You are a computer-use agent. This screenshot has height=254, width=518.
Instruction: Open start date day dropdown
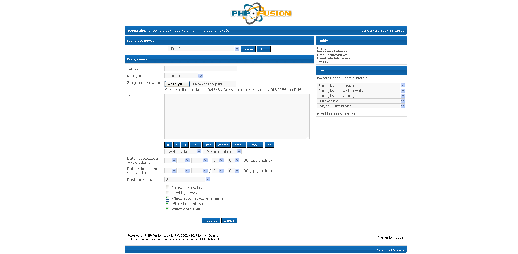(170, 160)
